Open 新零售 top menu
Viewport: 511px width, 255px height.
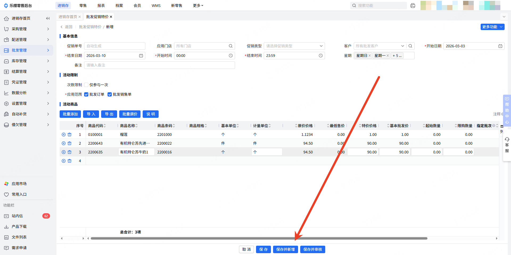pos(177,6)
